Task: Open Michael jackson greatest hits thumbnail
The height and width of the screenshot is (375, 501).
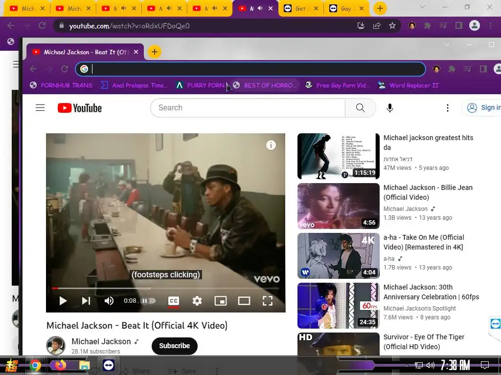Action: (339, 156)
